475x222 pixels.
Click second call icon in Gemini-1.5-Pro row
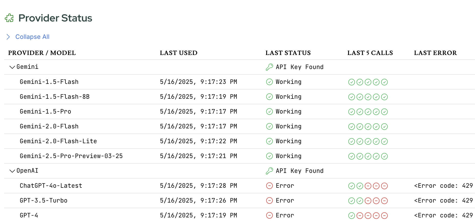[x=360, y=112]
